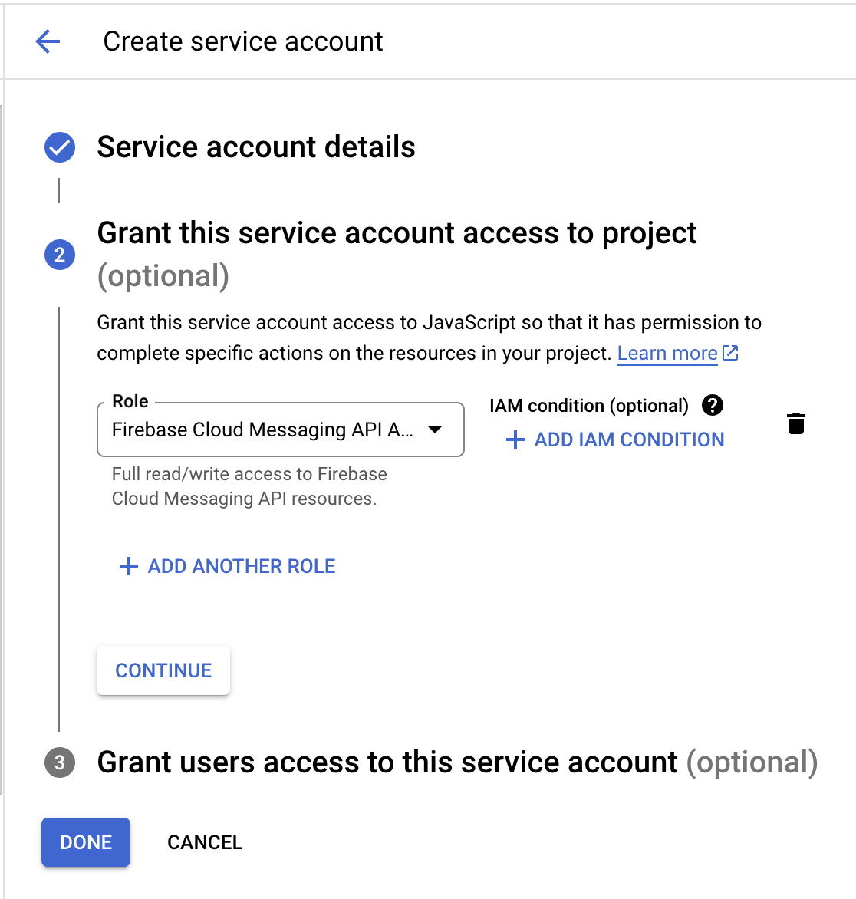The image size is (856, 899).
Task: Cancel the service account creation
Action: pyautogui.click(x=204, y=841)
